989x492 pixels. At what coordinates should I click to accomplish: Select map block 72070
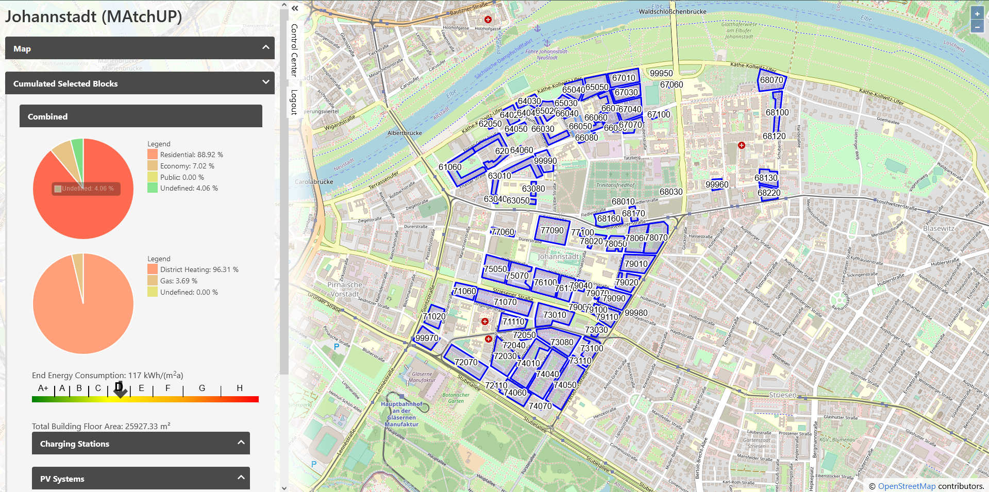coord(465,362)
